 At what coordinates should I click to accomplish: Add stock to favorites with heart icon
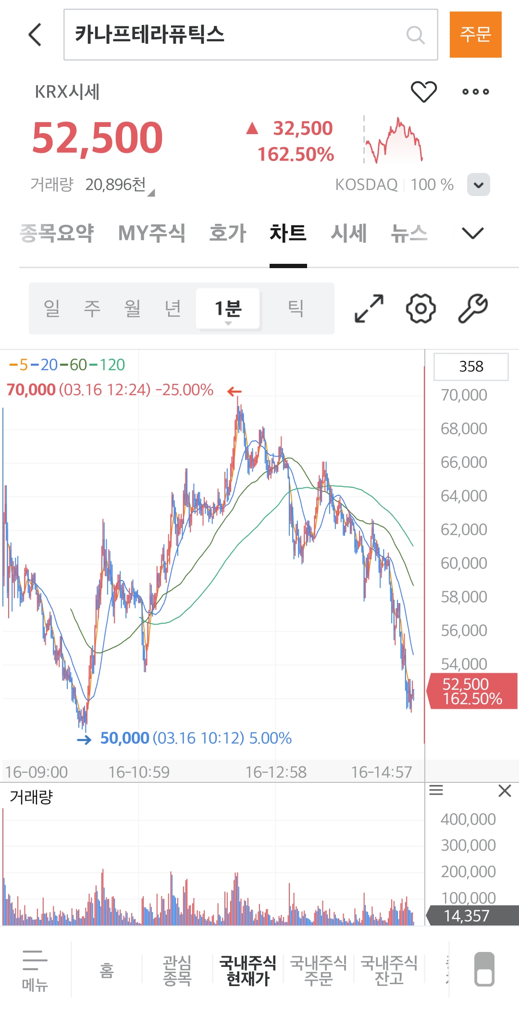[x=423, y=91]
